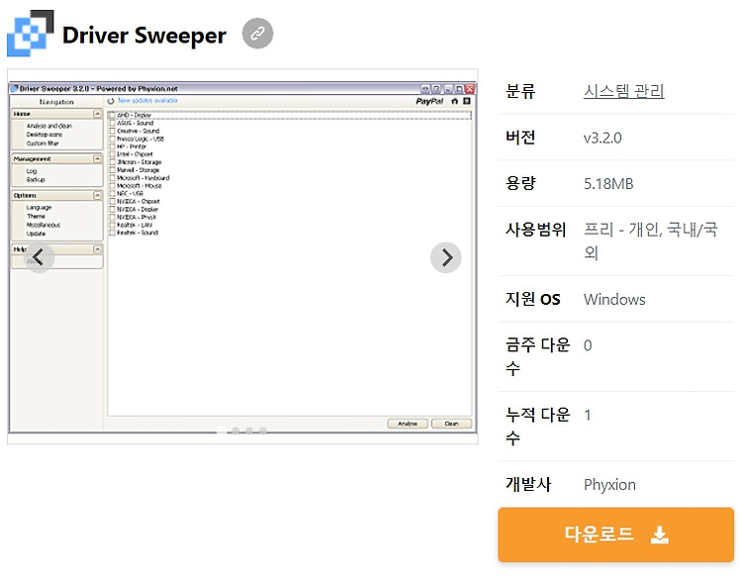Viewport: 742px width, 576px height.
Task: Click the 누적 다운수 label
Action: [x=537, y=426]
